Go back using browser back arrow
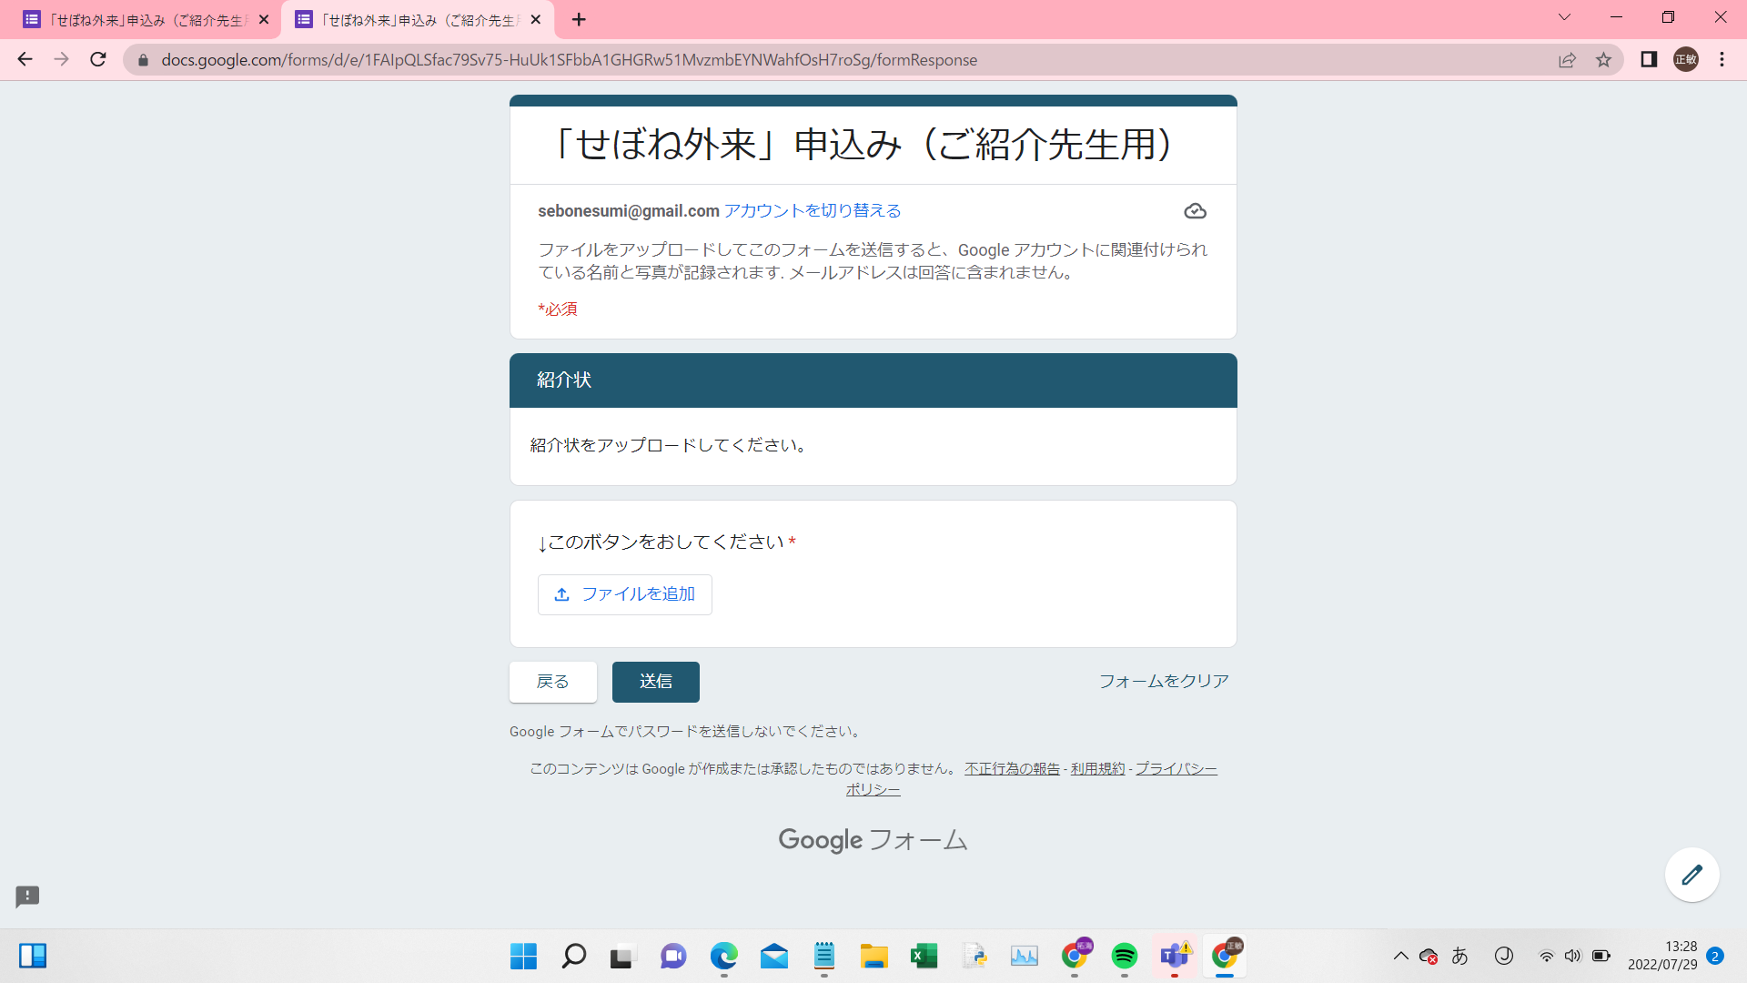This screenshot has width=1747, height=983. 25,60
